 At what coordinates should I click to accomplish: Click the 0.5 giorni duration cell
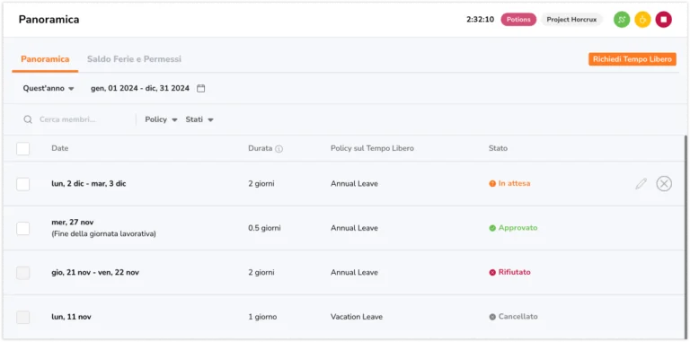(x=264, y=228)
